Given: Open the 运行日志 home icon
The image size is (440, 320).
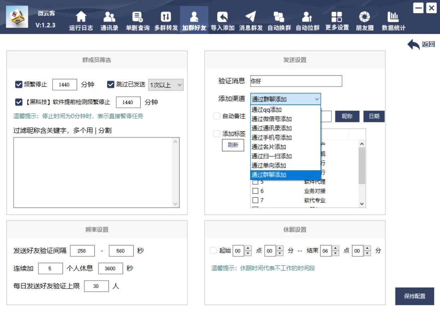Looking at the screenshot, I should tap(81, 17).
